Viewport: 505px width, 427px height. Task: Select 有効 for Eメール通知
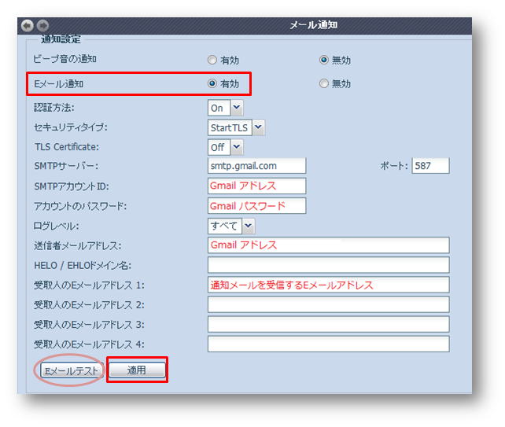click(x=212, y=83)
